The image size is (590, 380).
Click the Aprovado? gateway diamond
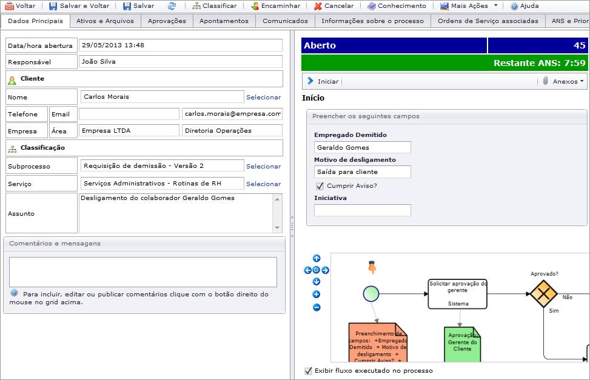tap(544, 293)
